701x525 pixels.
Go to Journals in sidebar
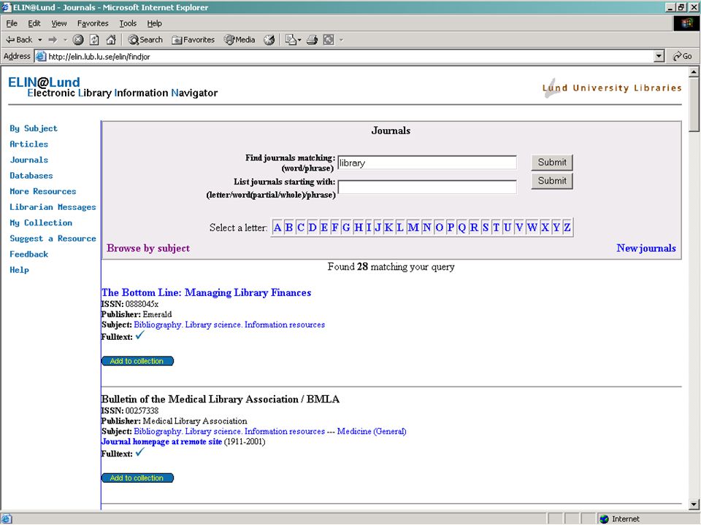tap(28, 160)
